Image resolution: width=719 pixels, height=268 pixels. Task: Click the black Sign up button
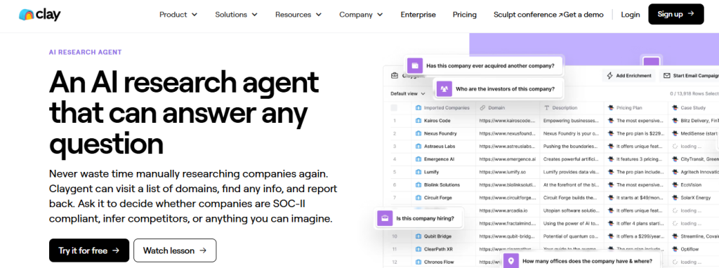[x=676, y=14]
